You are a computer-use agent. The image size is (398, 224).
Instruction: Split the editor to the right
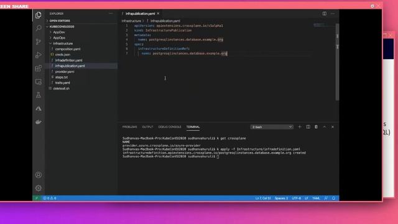pyautogui.click(x=325, y=14)
